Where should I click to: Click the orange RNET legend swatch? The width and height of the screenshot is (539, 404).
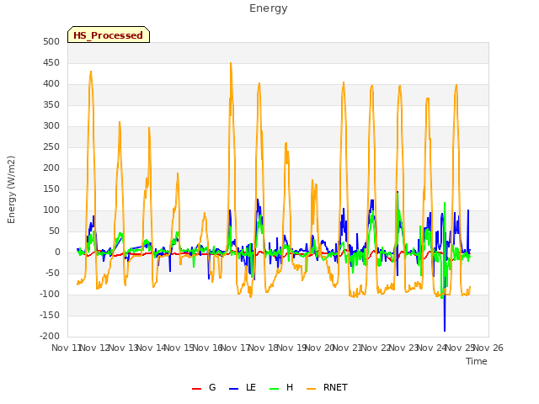pos(311,389)
